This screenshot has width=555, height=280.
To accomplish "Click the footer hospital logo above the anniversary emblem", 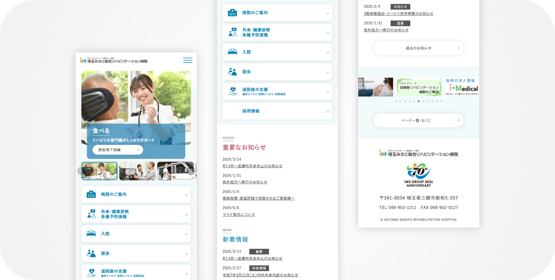I will (418, 153).
